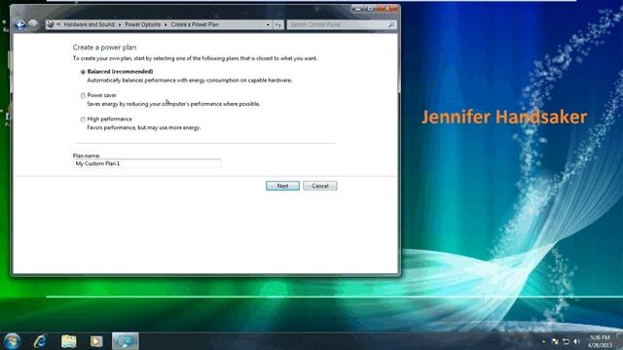Choose the High performance radio option
Screen dimensions: 623x350
pyautogui.click(x=83, y=120)
